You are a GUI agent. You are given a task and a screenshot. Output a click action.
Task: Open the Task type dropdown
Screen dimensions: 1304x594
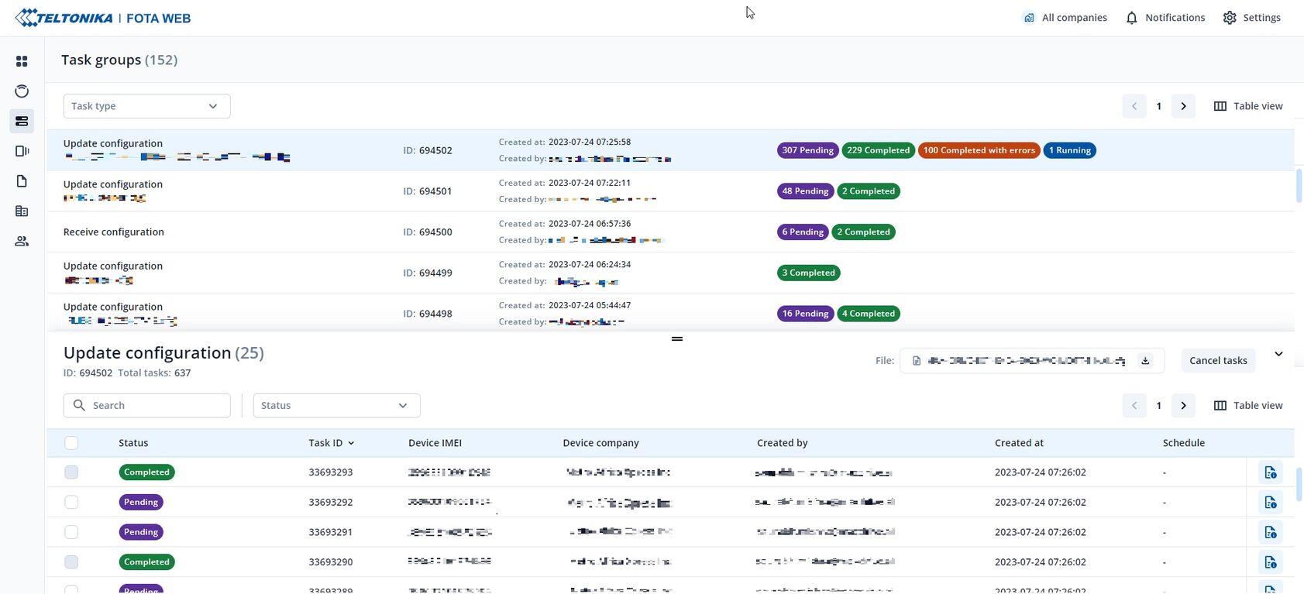click(146, 106)
